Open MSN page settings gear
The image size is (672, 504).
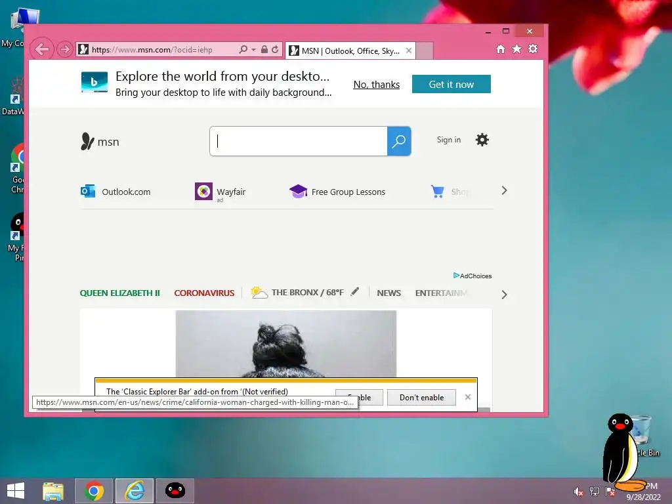[x=482, y=140]
